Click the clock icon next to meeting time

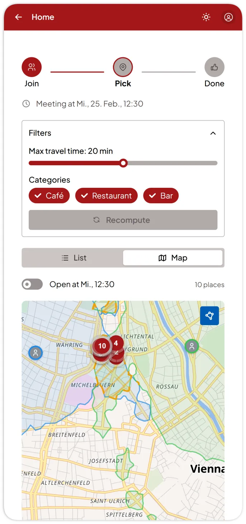26,104
